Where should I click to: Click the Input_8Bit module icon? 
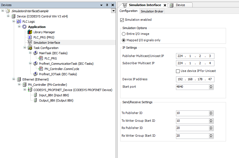coord(35,95)
